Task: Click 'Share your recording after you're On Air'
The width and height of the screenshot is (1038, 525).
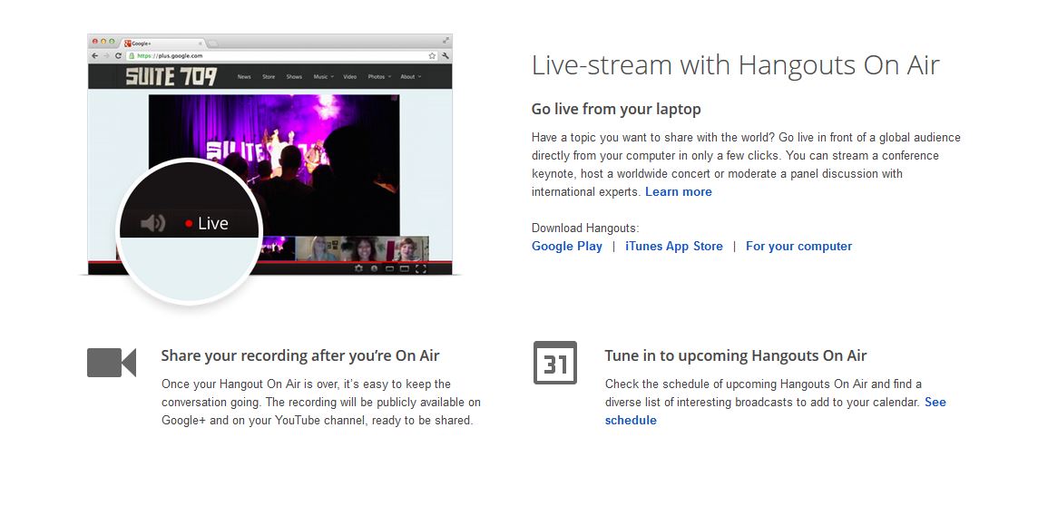Action: coord(300,355)
